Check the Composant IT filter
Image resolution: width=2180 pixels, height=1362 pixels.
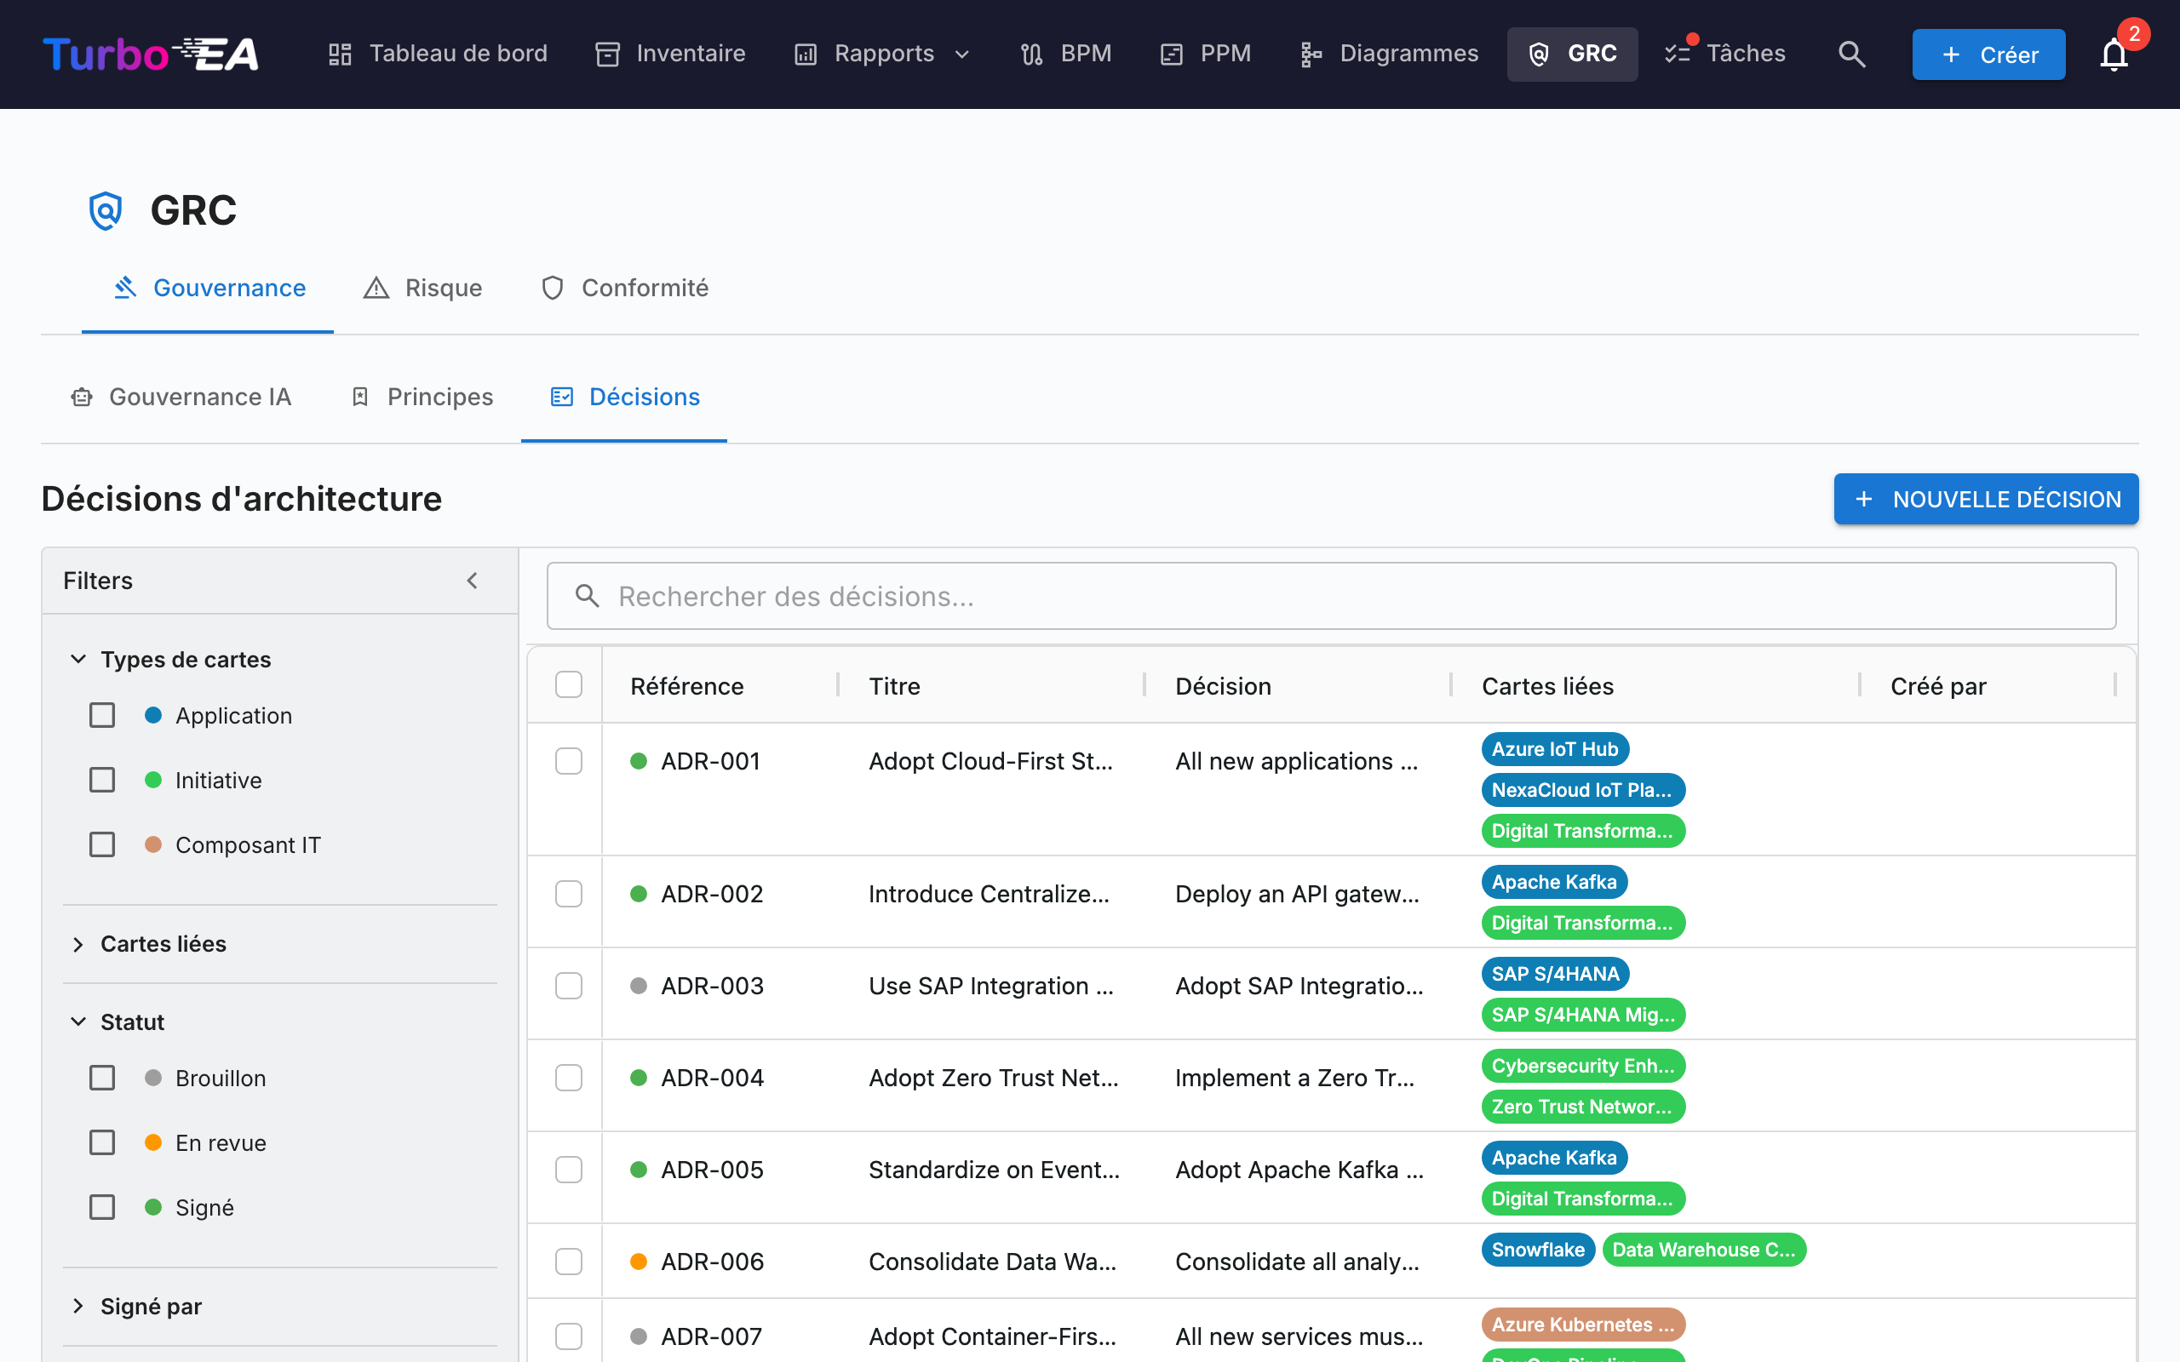point(103,844)
